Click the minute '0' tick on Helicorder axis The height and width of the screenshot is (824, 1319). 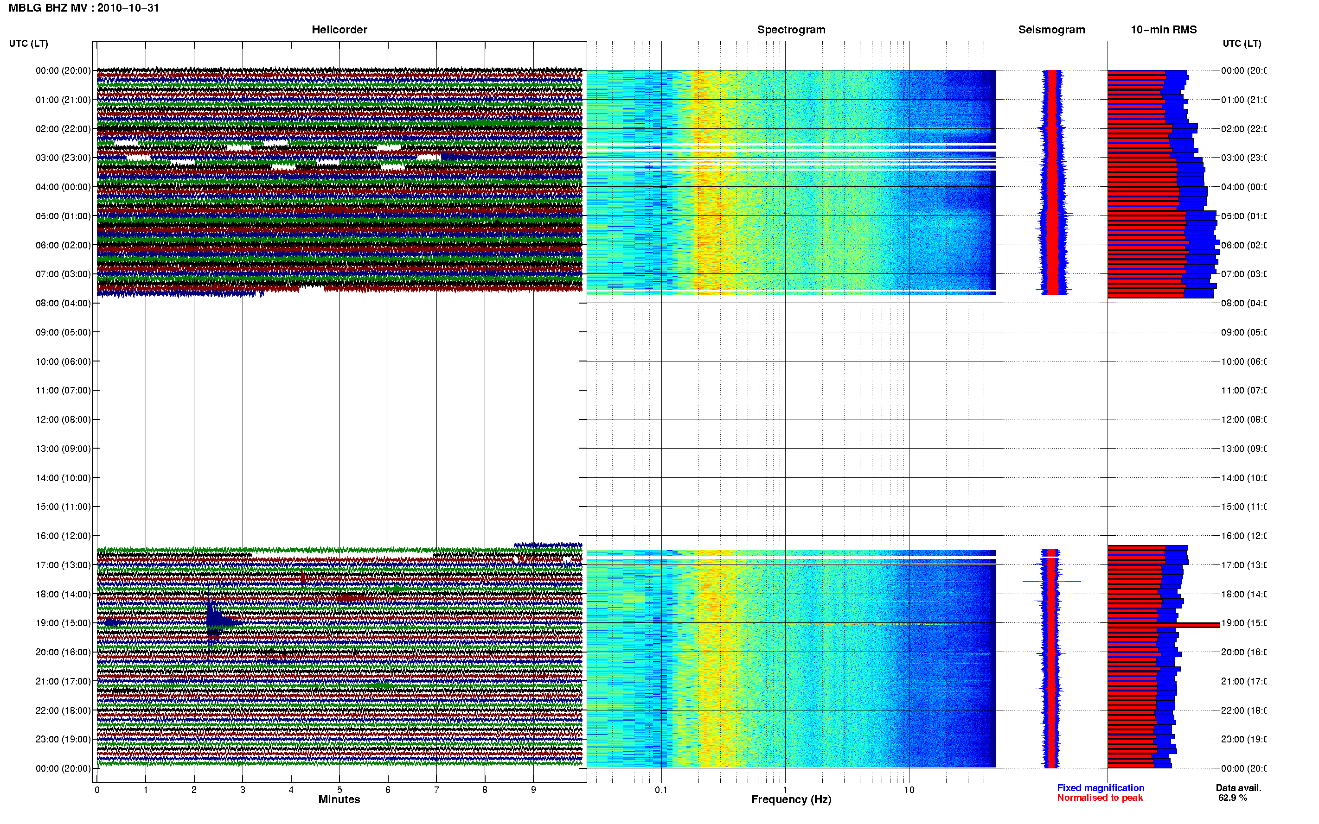pyautogui.click(x=97, y=790)
